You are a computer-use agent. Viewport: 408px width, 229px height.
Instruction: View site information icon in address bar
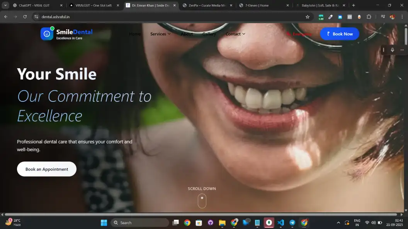pos(36,17)
